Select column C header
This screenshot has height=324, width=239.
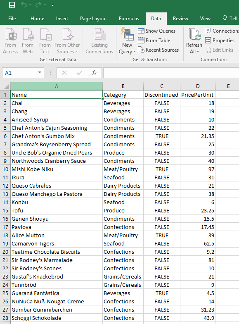[x=162, y=86]
